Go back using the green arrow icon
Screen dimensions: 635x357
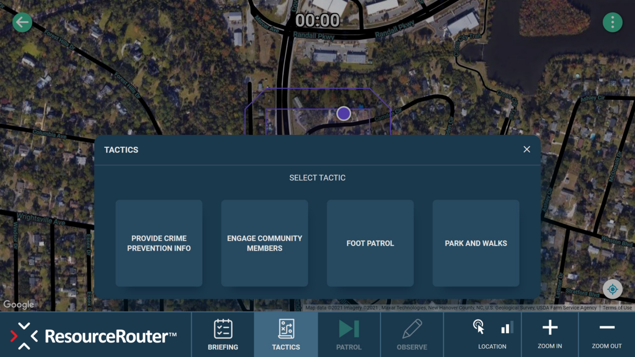(22, 22)
